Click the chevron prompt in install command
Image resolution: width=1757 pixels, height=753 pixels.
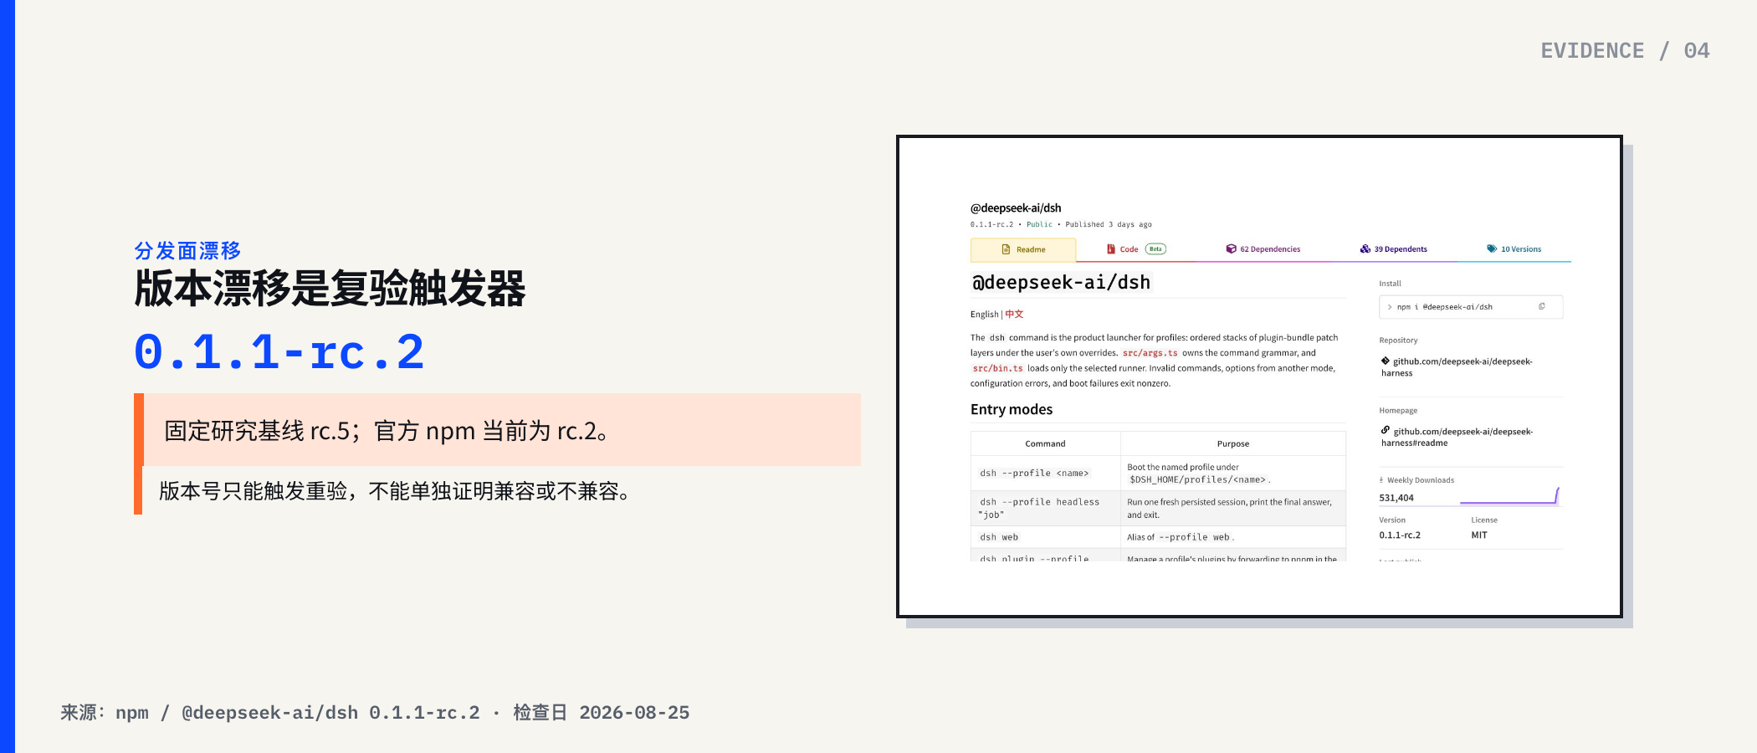click(x=1390, y=307)
